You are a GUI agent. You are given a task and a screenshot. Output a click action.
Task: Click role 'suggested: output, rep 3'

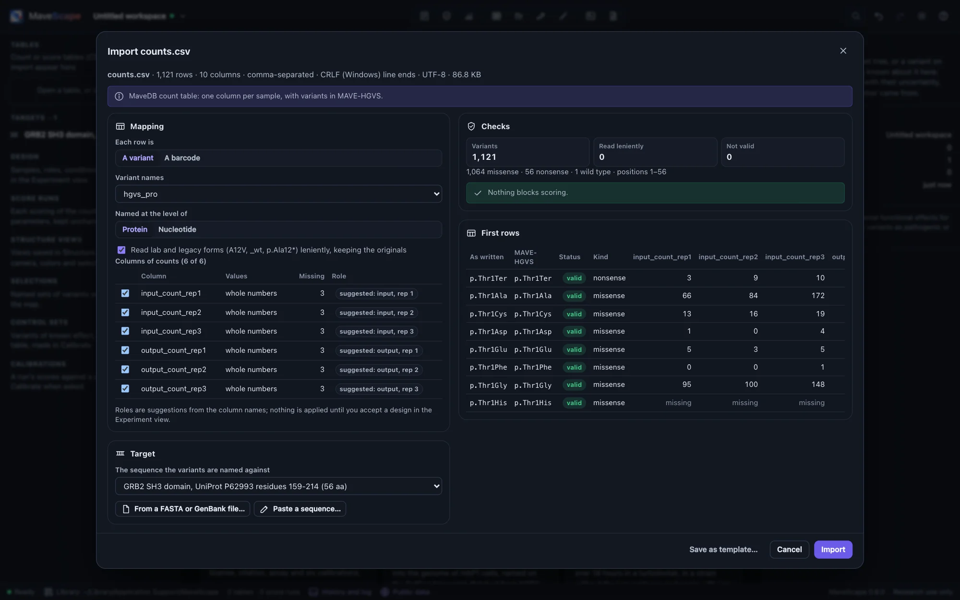[x=379, y=389]
